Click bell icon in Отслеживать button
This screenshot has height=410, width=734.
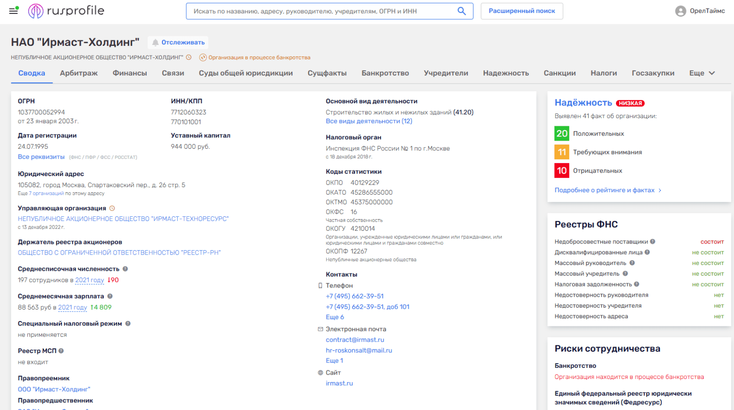155,43
